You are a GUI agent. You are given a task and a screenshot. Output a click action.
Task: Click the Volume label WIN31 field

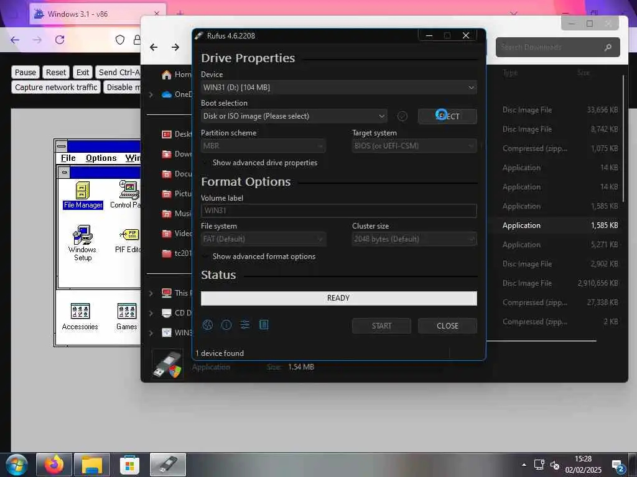pyautogui.click(x=339, y=211)
